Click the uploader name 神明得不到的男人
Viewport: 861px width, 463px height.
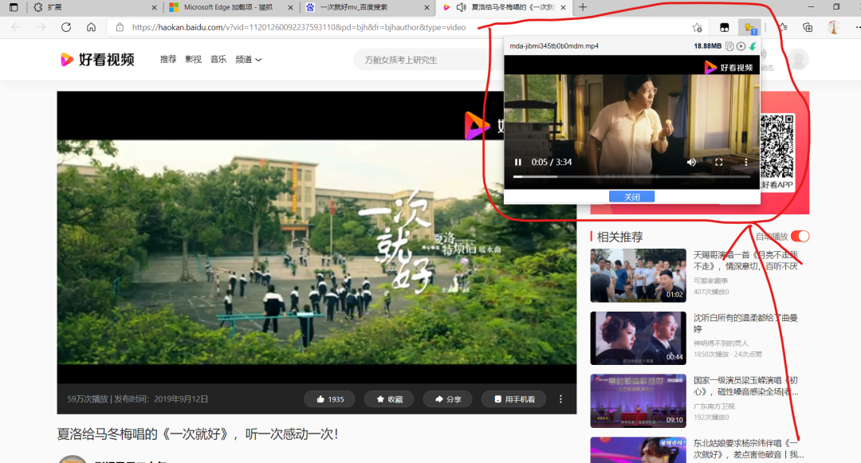[x=721, y=343]
